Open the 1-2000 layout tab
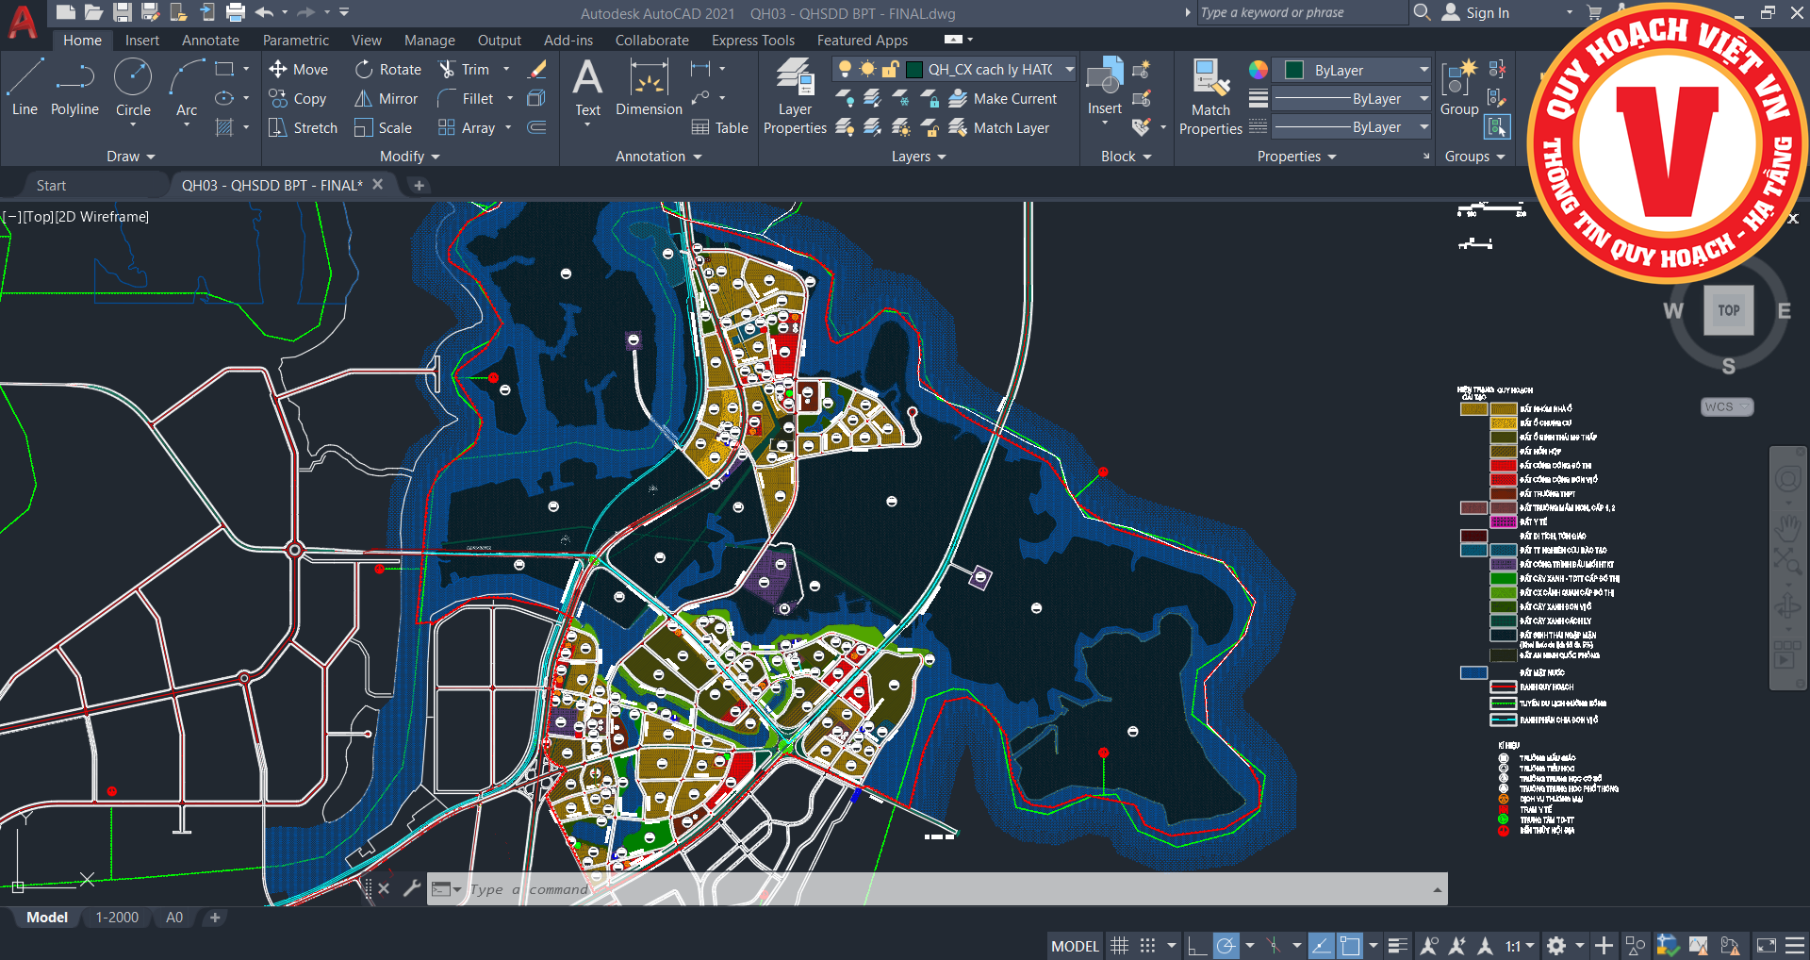Viewport: 1810px width, 960px height. click(117, 918)
